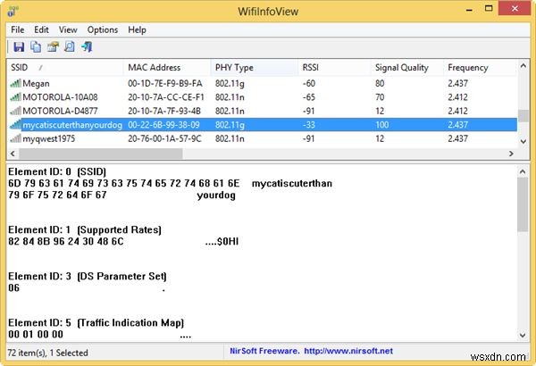
Task: Select the myqwest1975 network row
Action: 262,138
